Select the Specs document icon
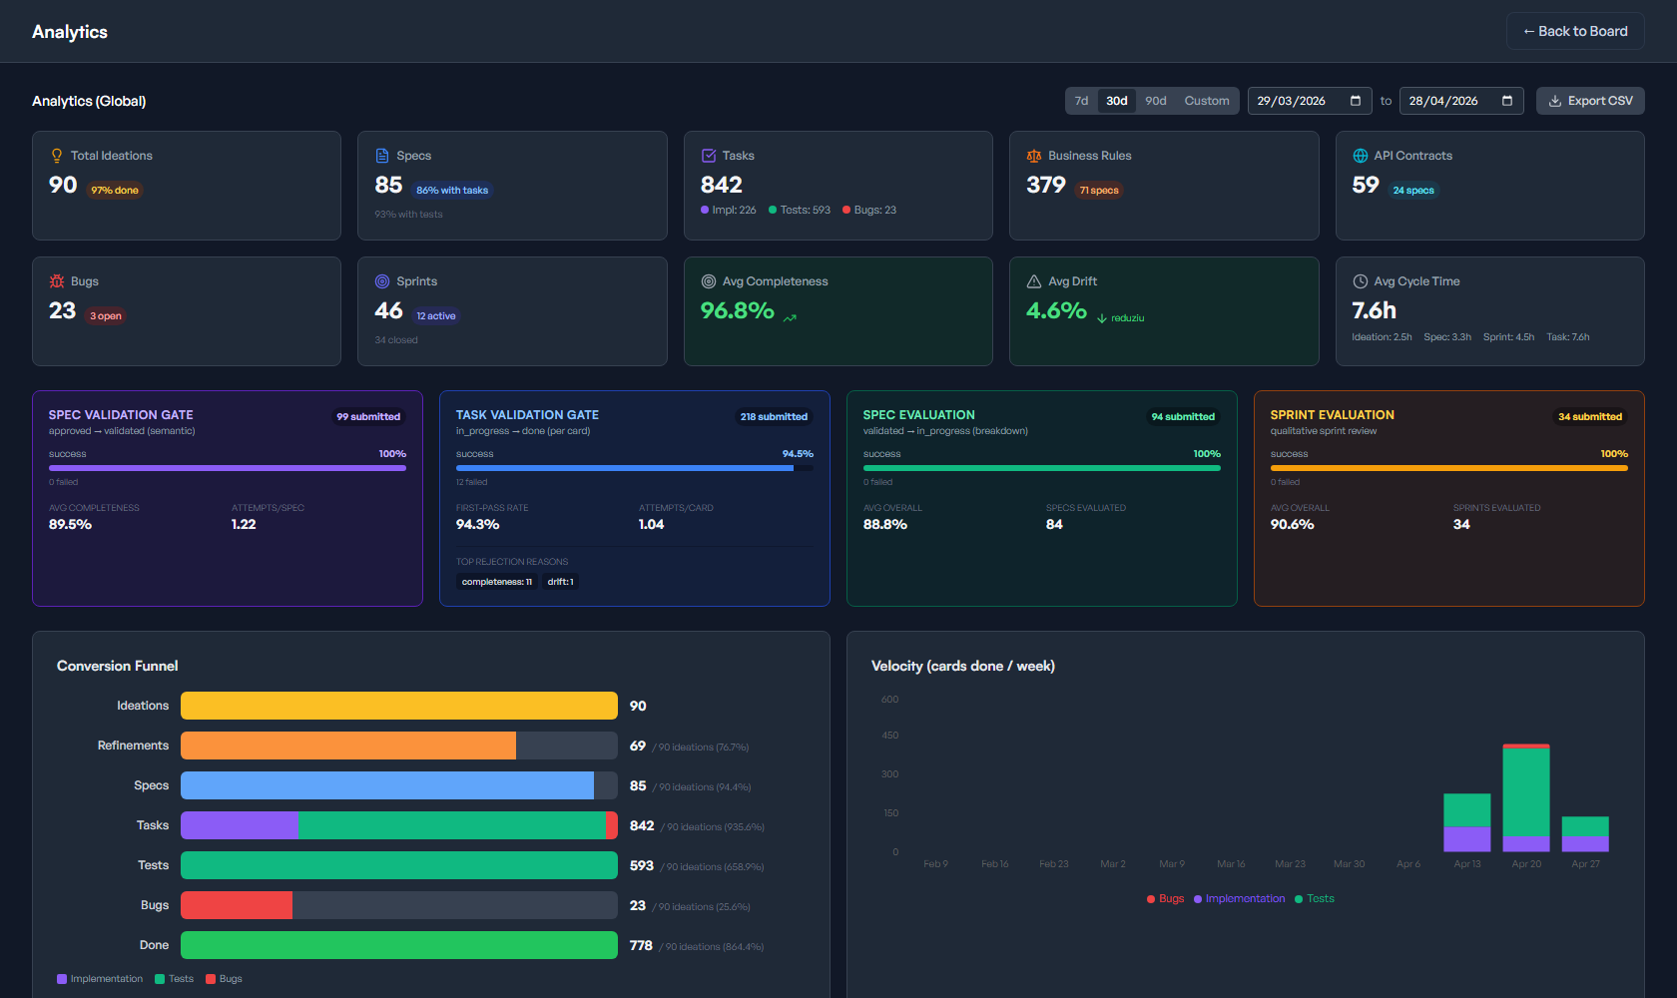The width and height of the screenshot is (1677, 998). (382, 156)
